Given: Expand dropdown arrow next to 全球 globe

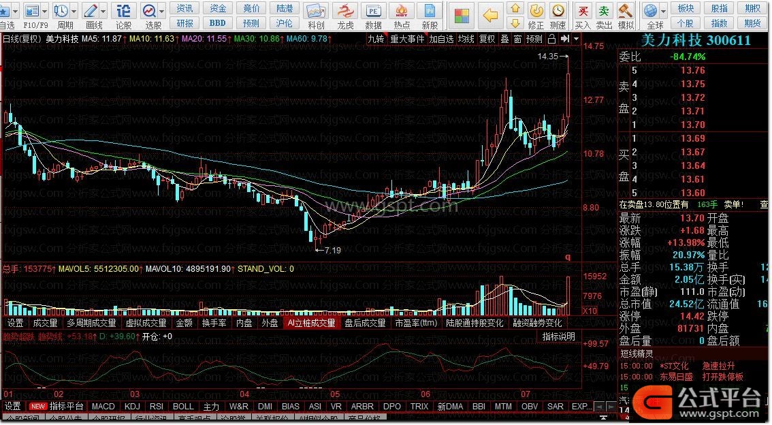Looking at the screenshot, I should click(664, 10).
